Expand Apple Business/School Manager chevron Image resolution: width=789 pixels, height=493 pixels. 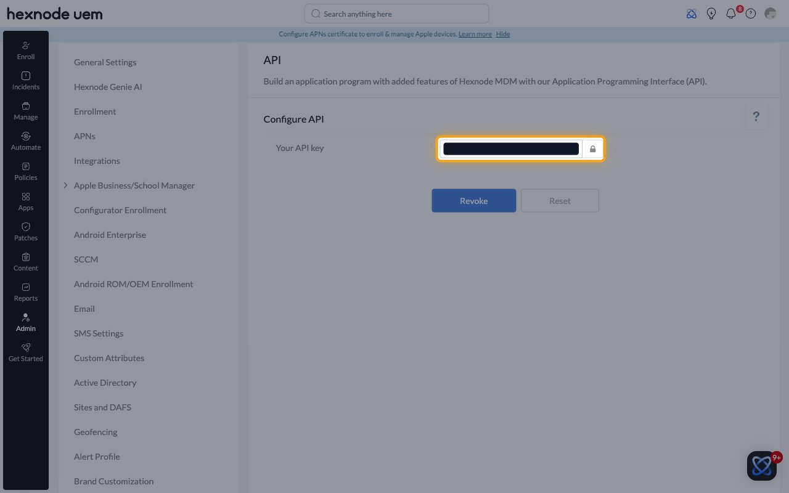coord(66,185)
